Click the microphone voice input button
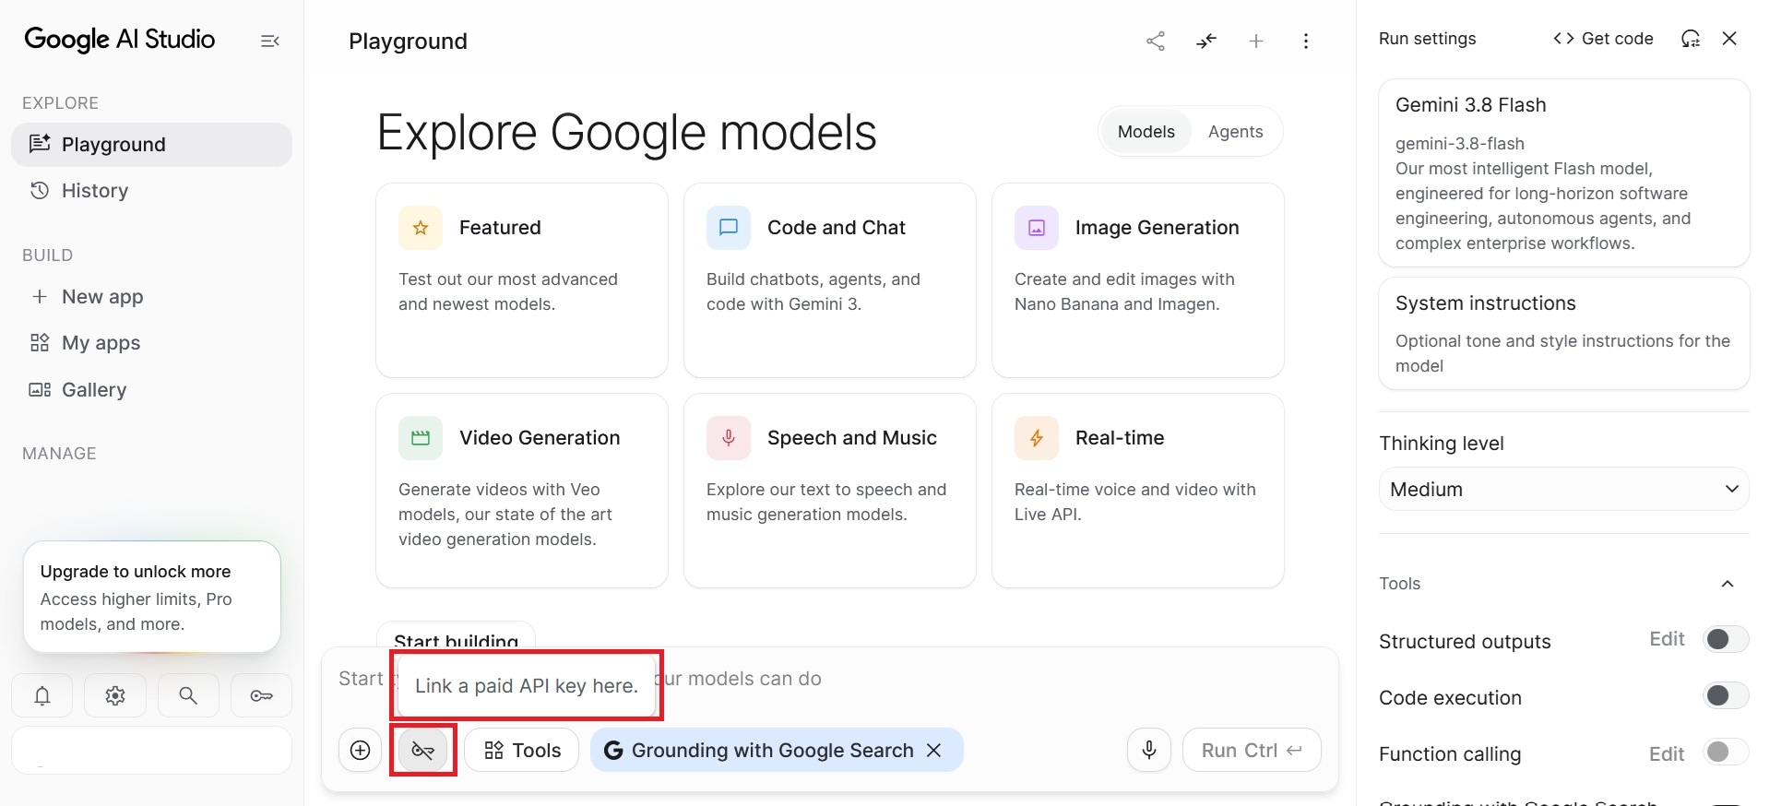1769x806 pixels. 1149,751
